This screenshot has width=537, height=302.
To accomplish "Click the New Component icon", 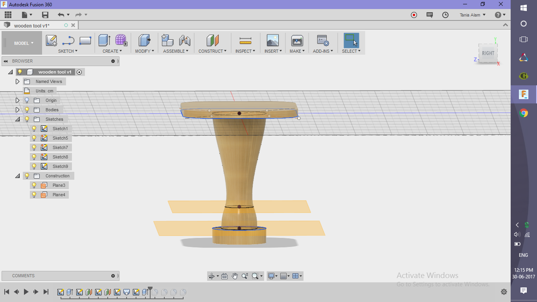I will coord(167,41).
